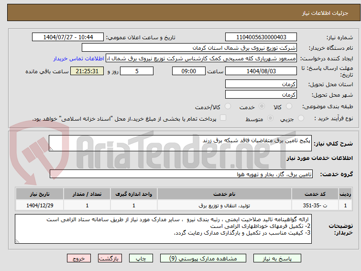361x271 pixels.
Task: Click the remaining time 21:25:31 field
Action: click(87, 71)
